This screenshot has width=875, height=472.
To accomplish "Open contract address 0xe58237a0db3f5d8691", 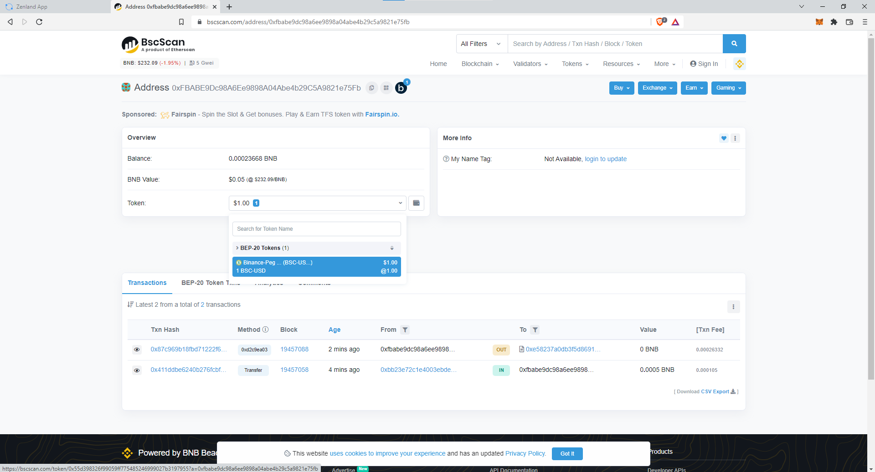I will click(x=563, y=349).
